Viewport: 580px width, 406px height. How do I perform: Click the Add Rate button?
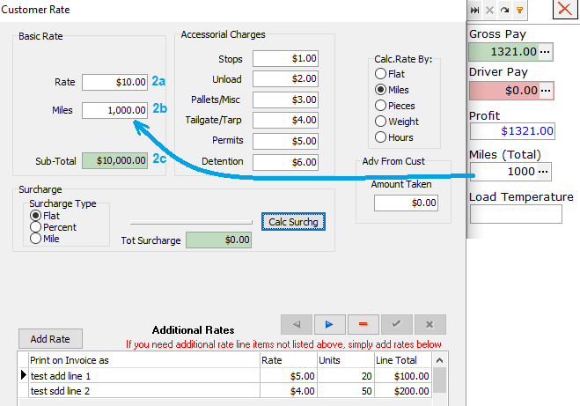point(50,339)
